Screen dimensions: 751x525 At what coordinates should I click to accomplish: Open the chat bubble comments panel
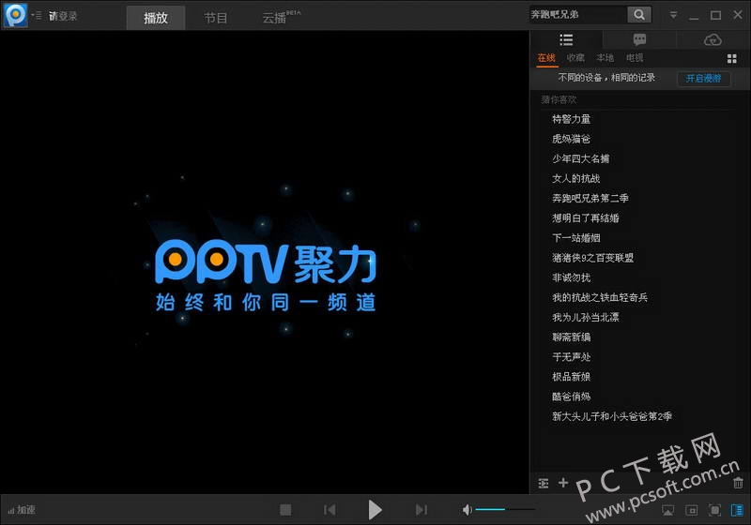[x=639, y=39]
